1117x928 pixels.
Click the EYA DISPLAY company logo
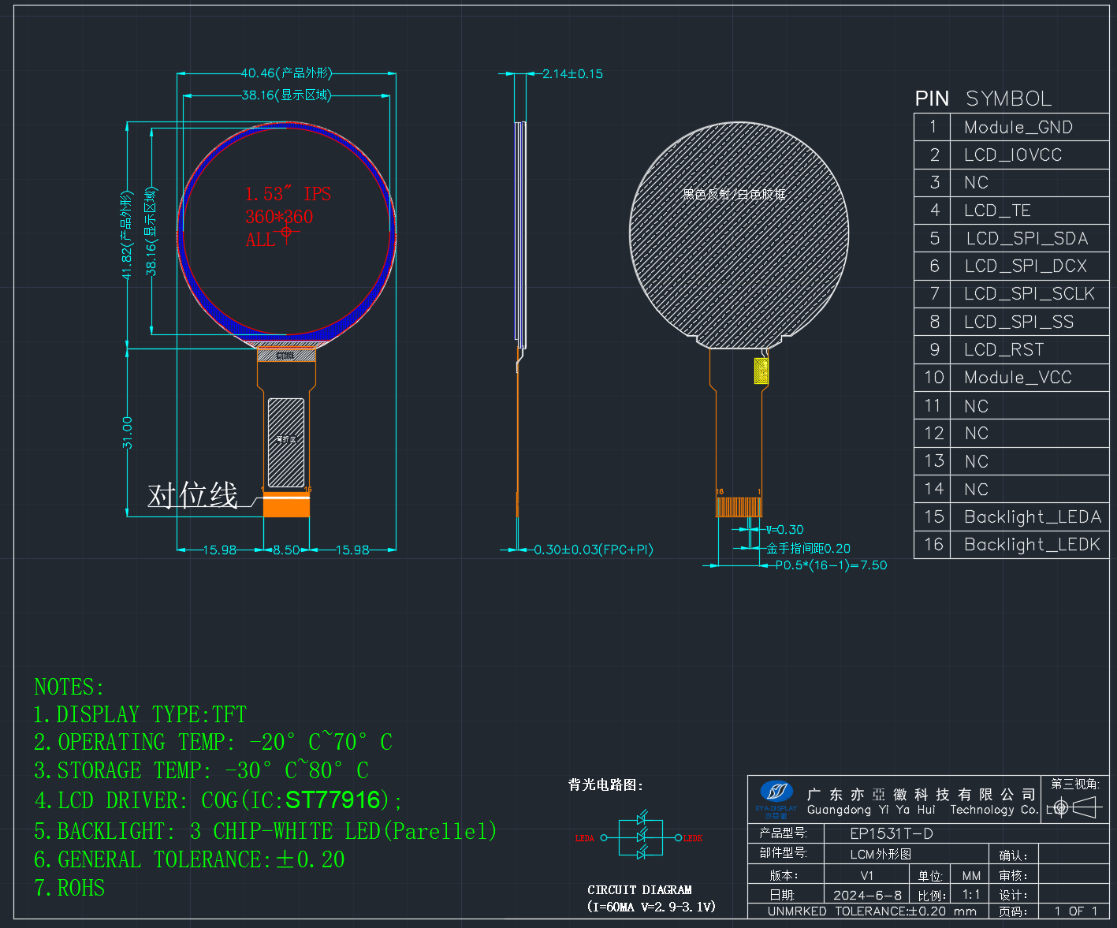pyautogui.click(x=776, y=799)
